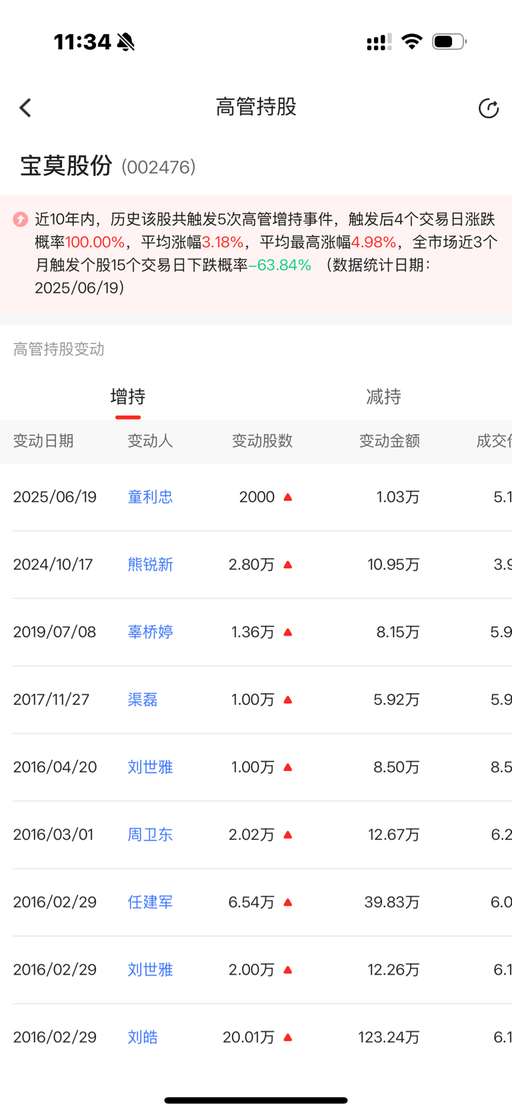The width and height of the screenshot is (512, 1114).
Task: Tap the refresh icon at top right
Action: point(489,108)
